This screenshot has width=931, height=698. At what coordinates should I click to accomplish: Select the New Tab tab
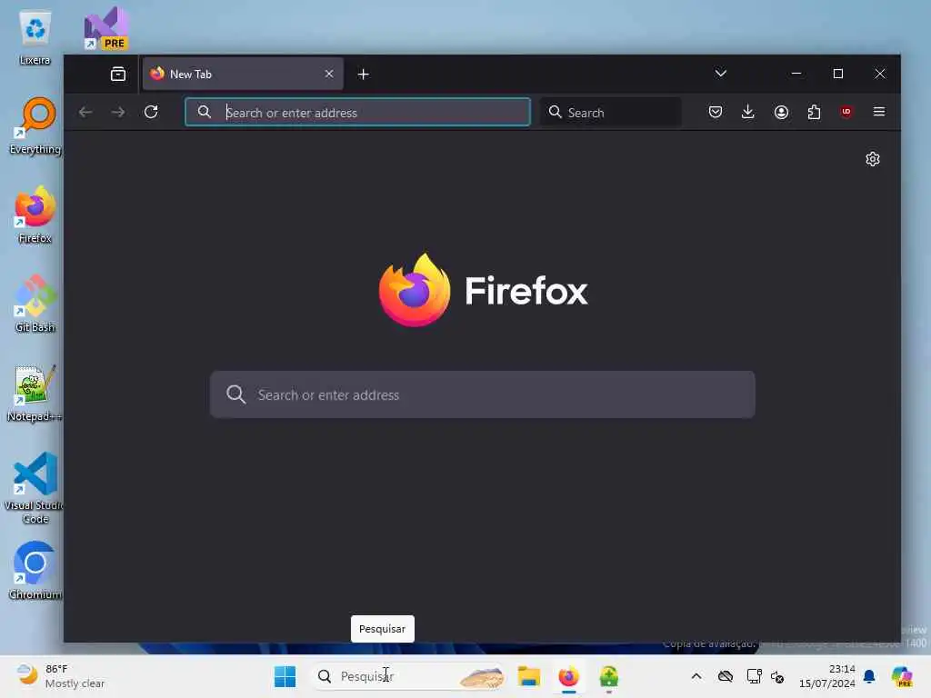tap(243, 75)
